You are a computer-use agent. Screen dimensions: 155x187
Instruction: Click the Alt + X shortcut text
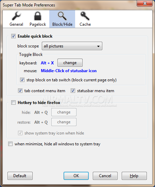[47, 63]
